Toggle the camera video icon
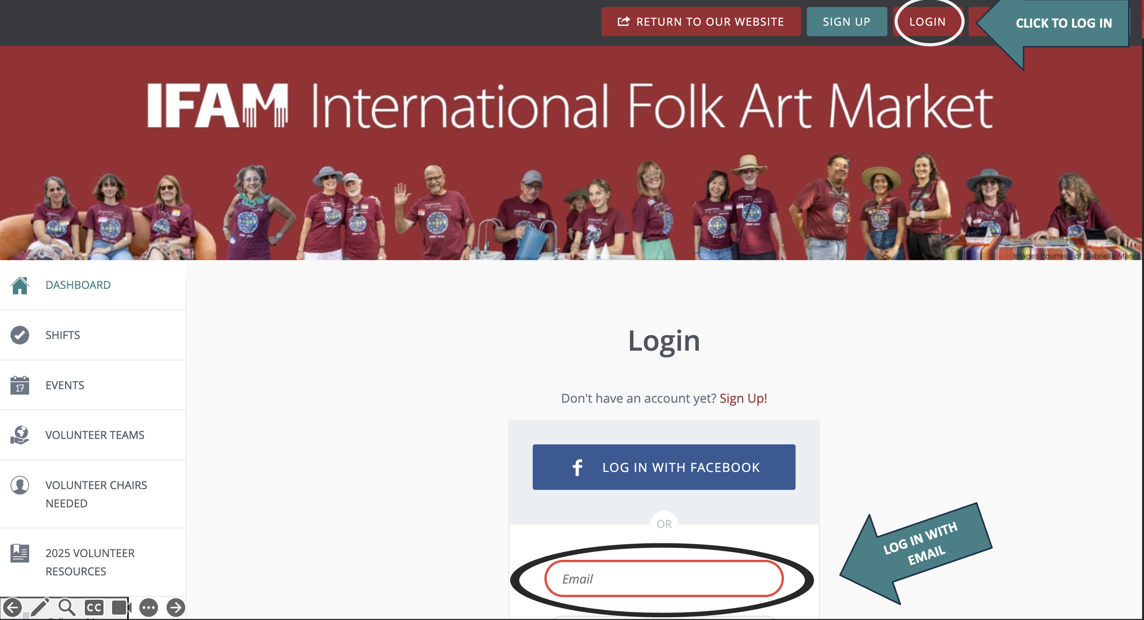The image size is (1144, 620). (x=120, y=607)
